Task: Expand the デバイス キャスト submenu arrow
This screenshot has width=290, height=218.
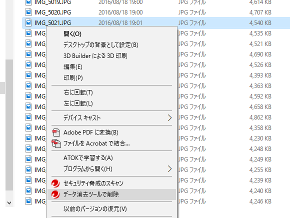Action: point(169,118)
